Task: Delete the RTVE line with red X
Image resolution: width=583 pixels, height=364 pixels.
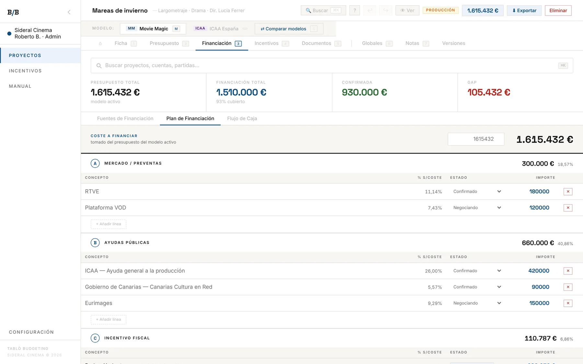Action: 568,192
